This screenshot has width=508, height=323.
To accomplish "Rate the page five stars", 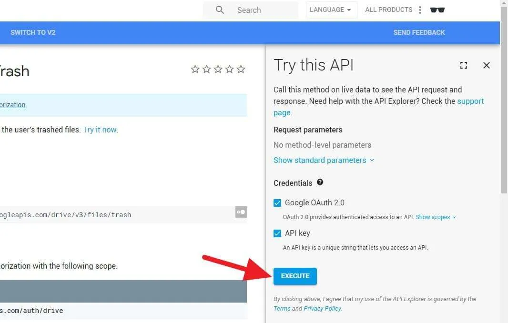I will 241,69.
